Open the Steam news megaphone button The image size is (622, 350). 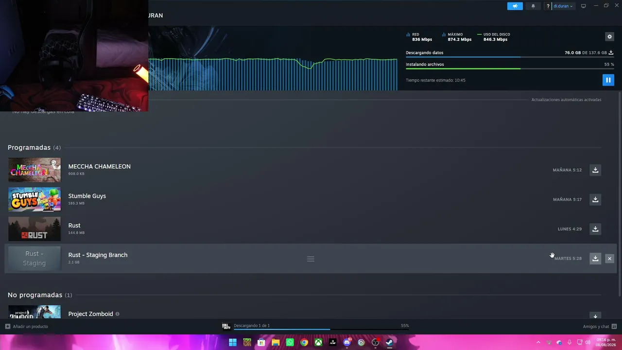(515, 6)
